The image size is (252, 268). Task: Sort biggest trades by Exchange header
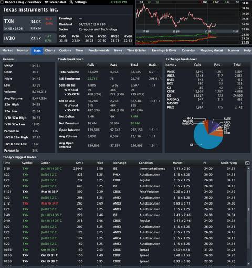(119, 163)
